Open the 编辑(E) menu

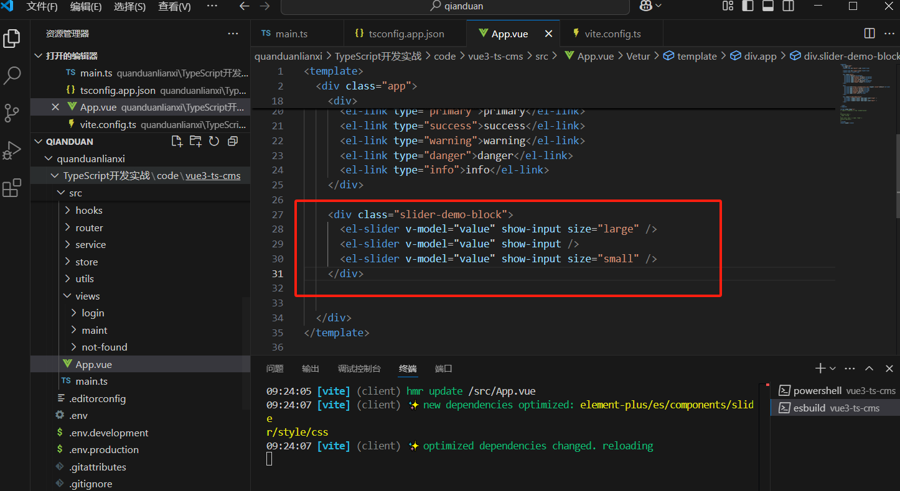[x=86, y=7]
